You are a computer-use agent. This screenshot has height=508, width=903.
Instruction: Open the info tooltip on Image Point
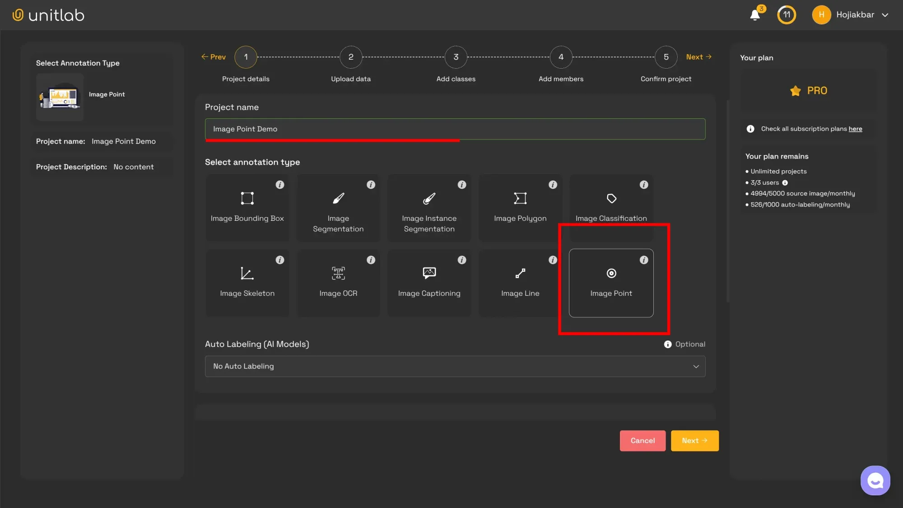coord(644,260)
